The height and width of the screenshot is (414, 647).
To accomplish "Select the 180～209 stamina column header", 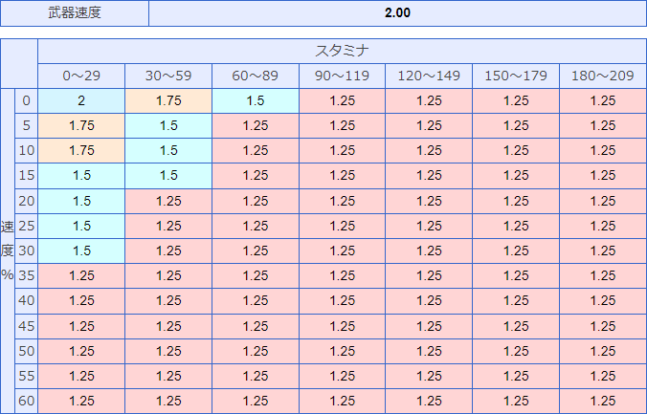I will coord(603,76).
